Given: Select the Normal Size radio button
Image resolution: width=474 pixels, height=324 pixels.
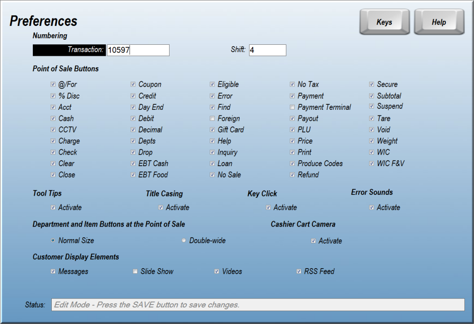Looking at the screenshot, I should click(53, 240).
